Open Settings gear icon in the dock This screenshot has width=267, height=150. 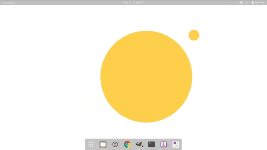point(115,144)
